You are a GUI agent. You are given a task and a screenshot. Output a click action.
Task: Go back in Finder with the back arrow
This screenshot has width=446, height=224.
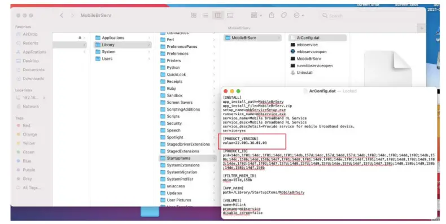point(62,15)
